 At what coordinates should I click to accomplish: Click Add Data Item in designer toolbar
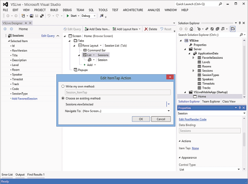(x=97, y=29)
